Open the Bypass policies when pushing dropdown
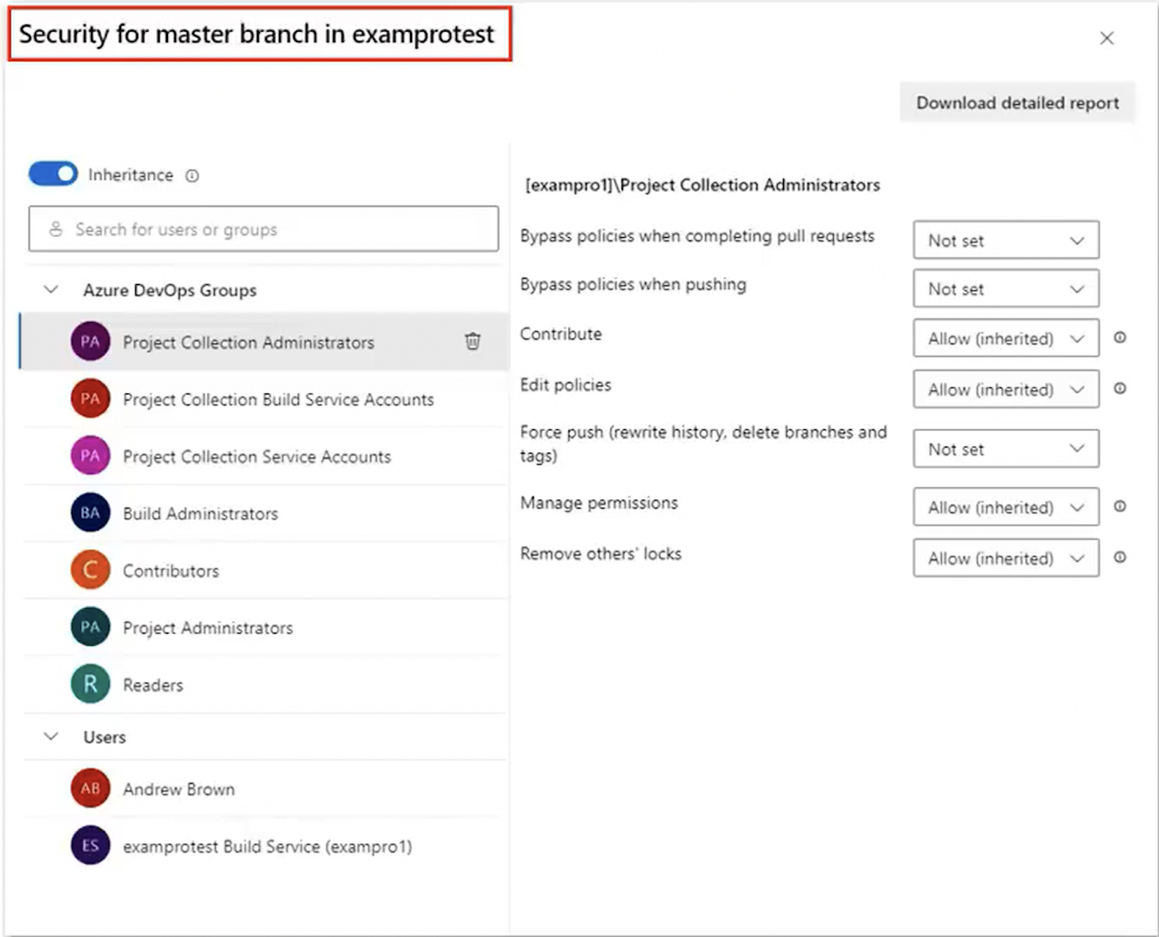Screen dimensions: 1159x937 coord(1005,289)
